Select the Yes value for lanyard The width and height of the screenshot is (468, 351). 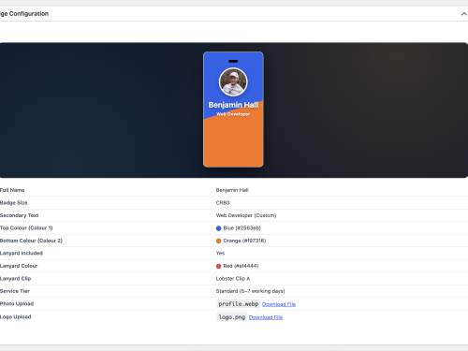click(220, 253)
